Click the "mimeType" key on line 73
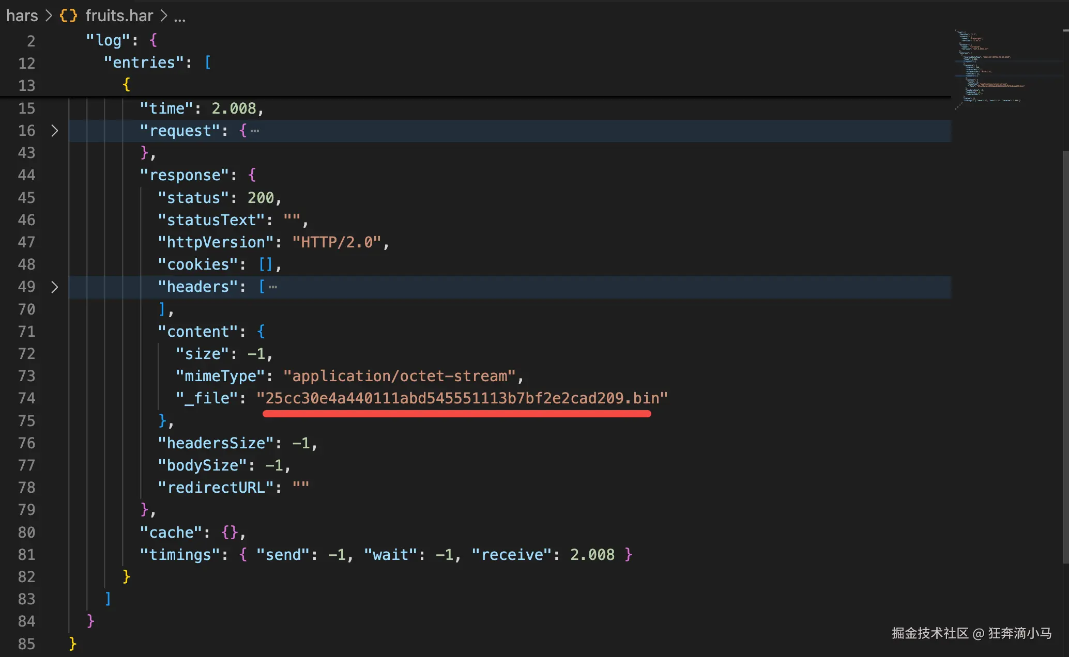Viewport: 1069px width, 657px height. point(220,376)
